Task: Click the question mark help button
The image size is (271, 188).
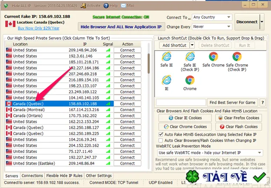Action: pos(262,102)
